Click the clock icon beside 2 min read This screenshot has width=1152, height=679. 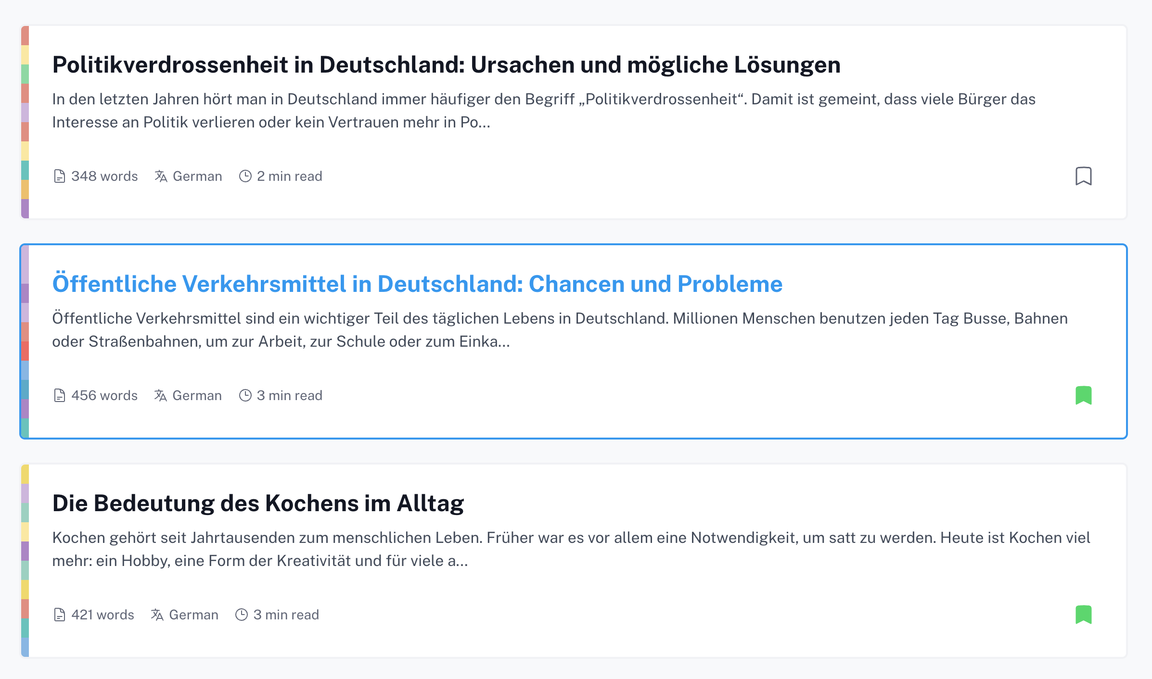(x=245, y=176)
